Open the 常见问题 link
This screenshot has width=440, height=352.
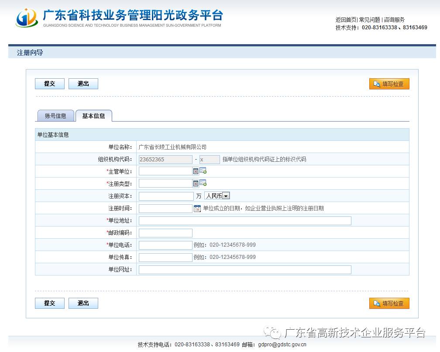click(x=369, y=20)
